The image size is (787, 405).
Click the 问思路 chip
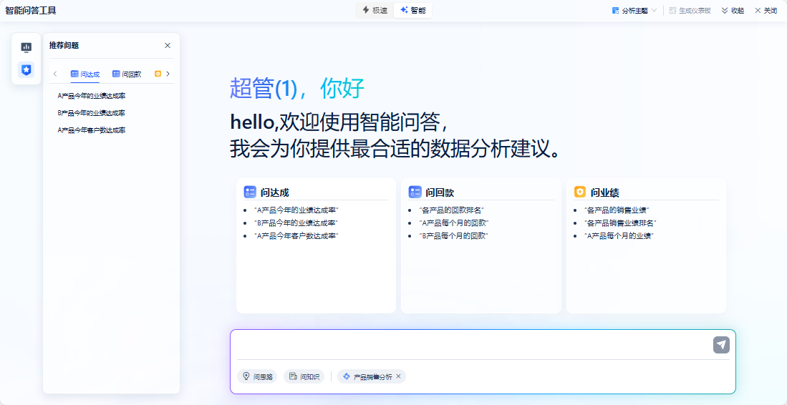pyautogui.click(x=258, y=376)
